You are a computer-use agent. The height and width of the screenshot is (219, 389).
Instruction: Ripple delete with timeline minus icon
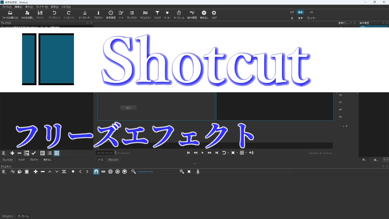(43, 172)
